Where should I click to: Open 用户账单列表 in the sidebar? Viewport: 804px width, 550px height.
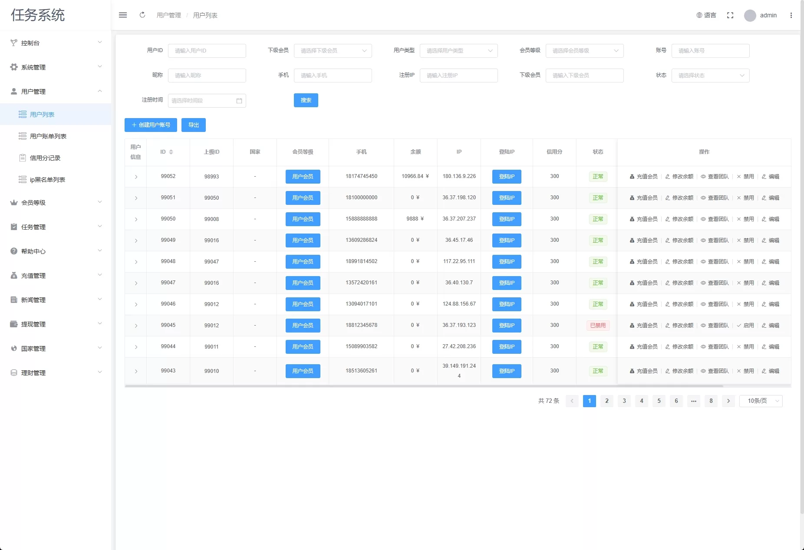pos(48,136)
